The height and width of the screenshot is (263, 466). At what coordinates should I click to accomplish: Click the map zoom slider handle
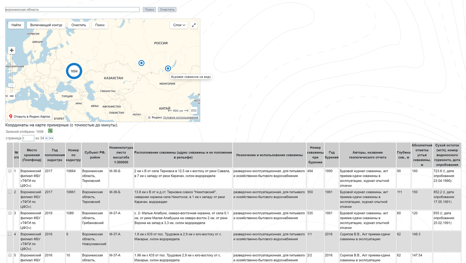click(12, 85)
